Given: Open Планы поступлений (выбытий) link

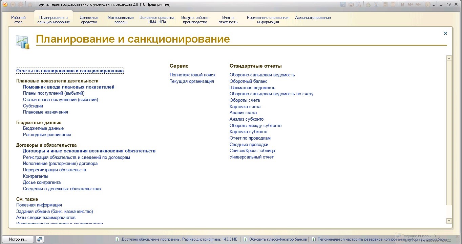Looking at the screenshot, I should click(x=54, y=93).
